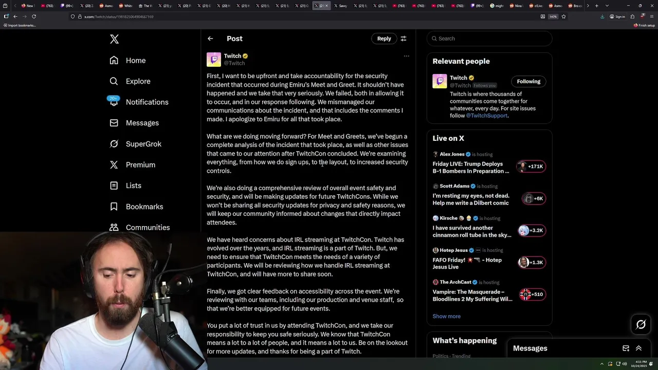The image size is (658, 370).
Task: Click reader/install page icon in address bar
Action: (x=543, y=16)
